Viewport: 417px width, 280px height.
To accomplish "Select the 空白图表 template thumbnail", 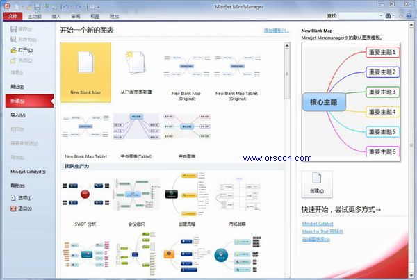I will 187,126.
